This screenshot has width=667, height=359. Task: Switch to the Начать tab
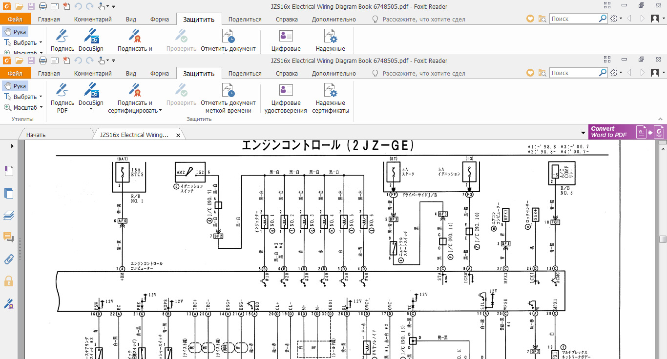[36, 135]
